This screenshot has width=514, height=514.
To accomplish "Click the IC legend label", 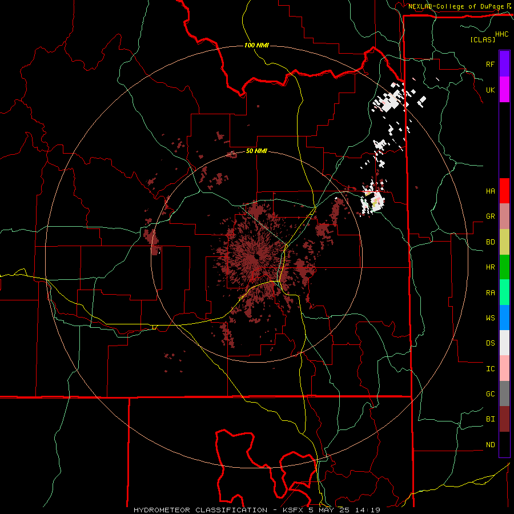I will (491, 369).
